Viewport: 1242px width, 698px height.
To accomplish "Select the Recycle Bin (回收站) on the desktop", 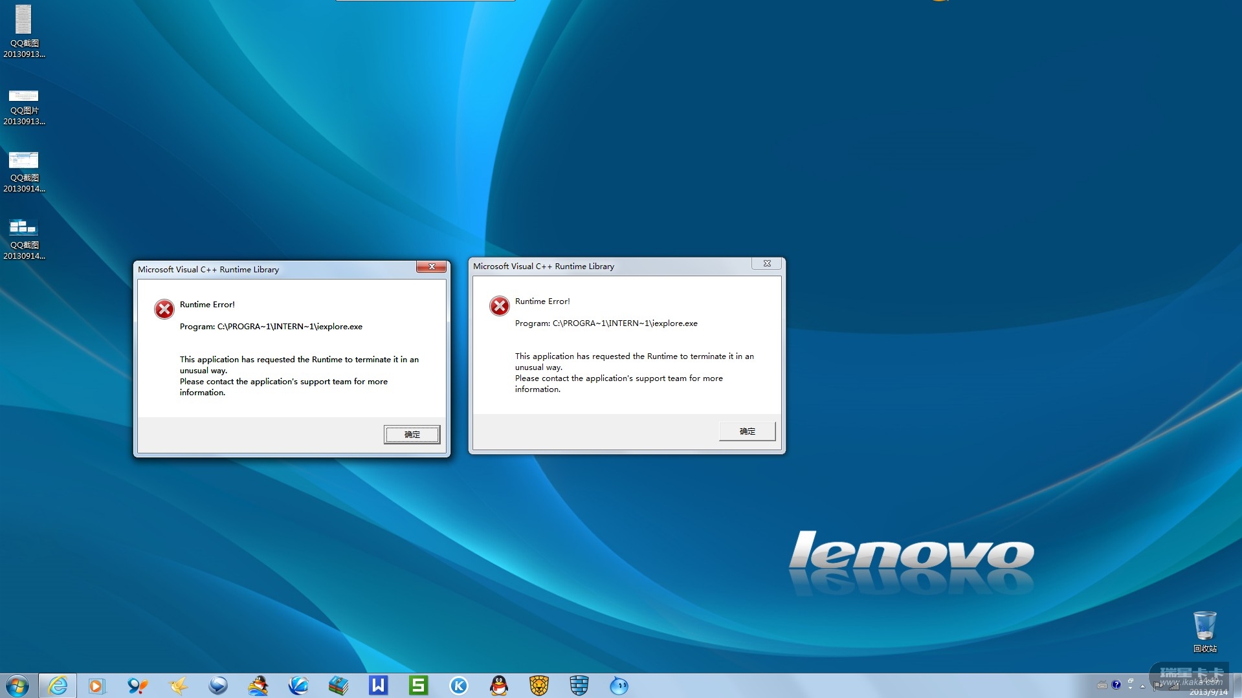I will [x=1205, y=632].
